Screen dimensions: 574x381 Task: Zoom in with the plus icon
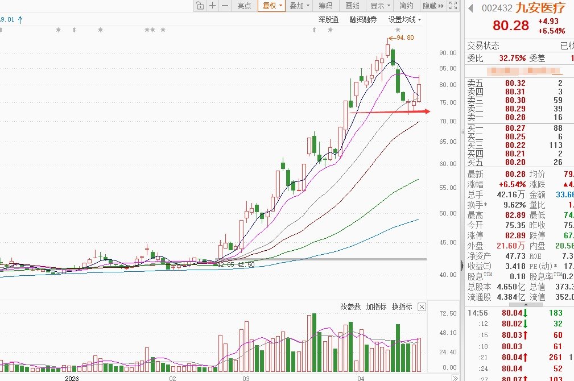(212, 6)
